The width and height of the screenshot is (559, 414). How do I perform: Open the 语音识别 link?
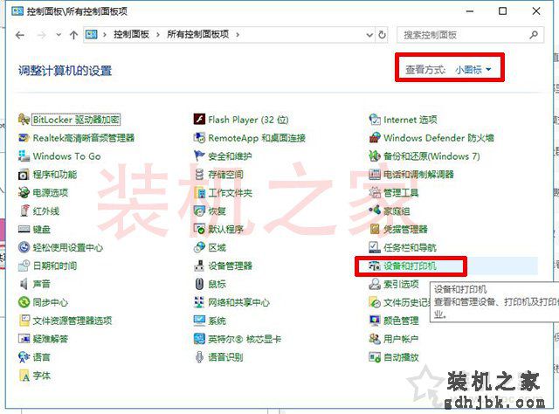tap(225, 356)
